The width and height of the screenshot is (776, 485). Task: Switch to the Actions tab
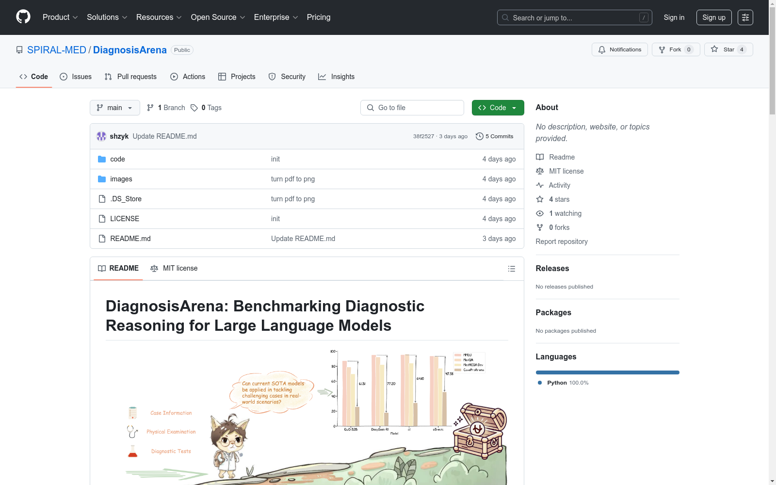click(188, 77)
